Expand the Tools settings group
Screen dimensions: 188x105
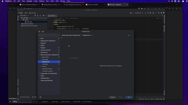(x=40, y=76)
